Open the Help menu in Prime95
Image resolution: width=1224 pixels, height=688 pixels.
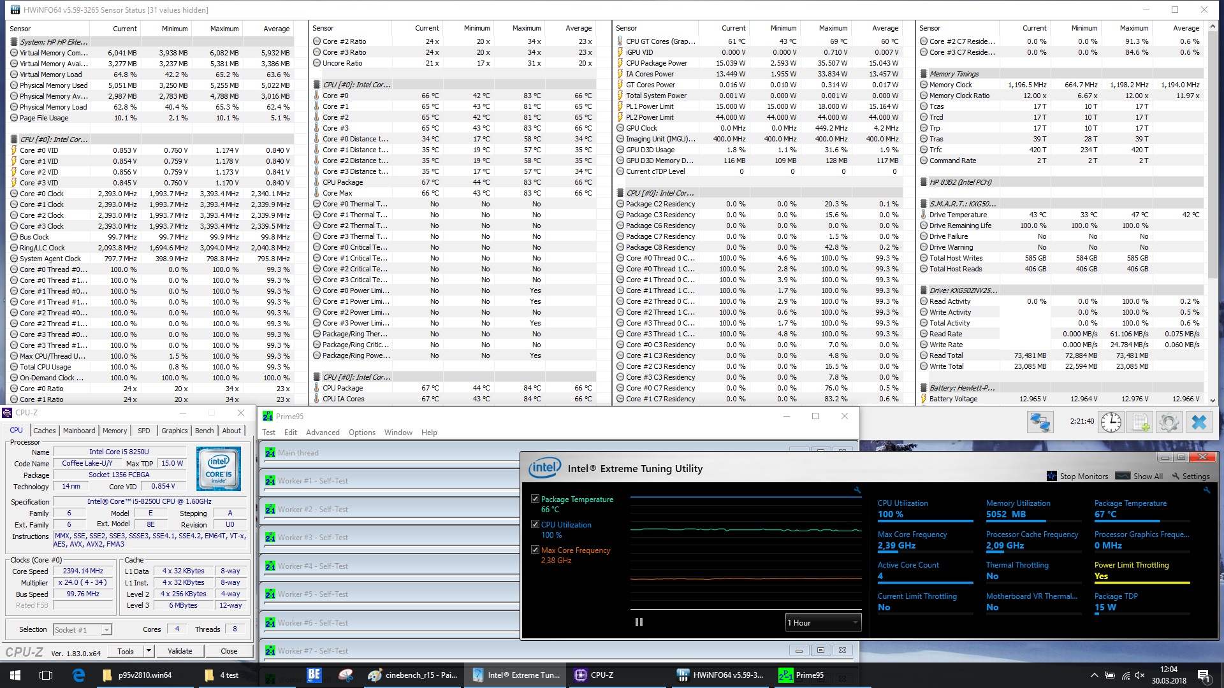429,432
